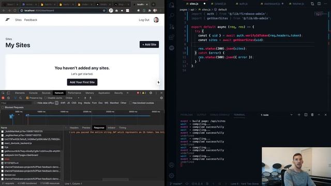Screen dimensions: 331x186
Task: Open VS Code Accounts icon
Action: [172, 165]
